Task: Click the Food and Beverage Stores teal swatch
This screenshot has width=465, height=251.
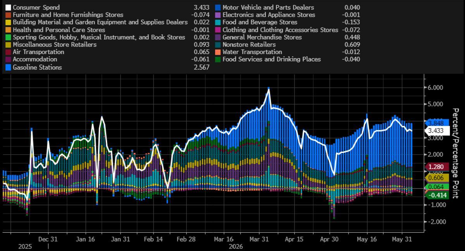Action: click(218, 22)
